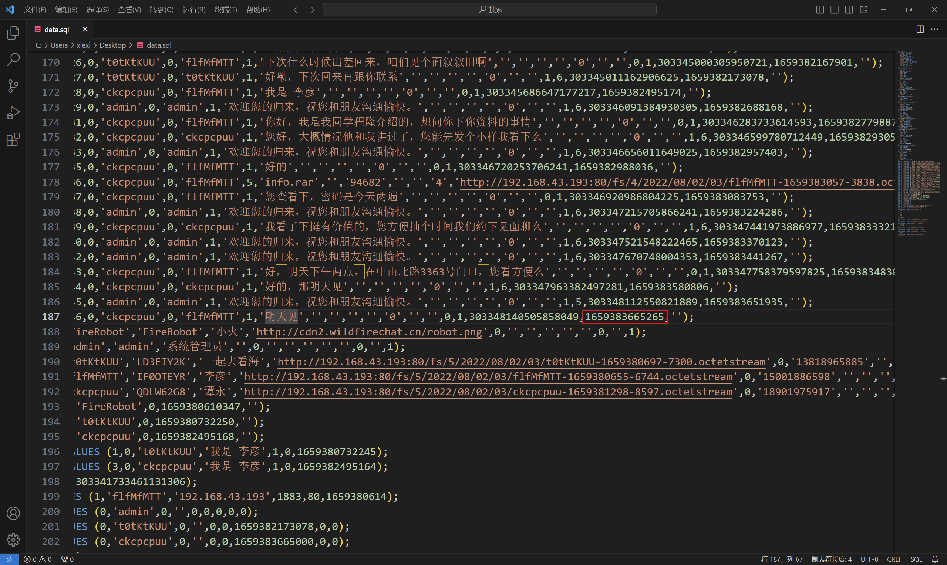The width and height of the screenshot is (947, 565).
Task: Click the ports forwarded status item
Action: click(x=67, y=559)
